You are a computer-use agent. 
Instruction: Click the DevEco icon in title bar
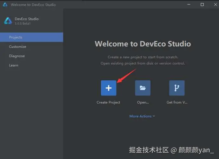pos(5,5)
